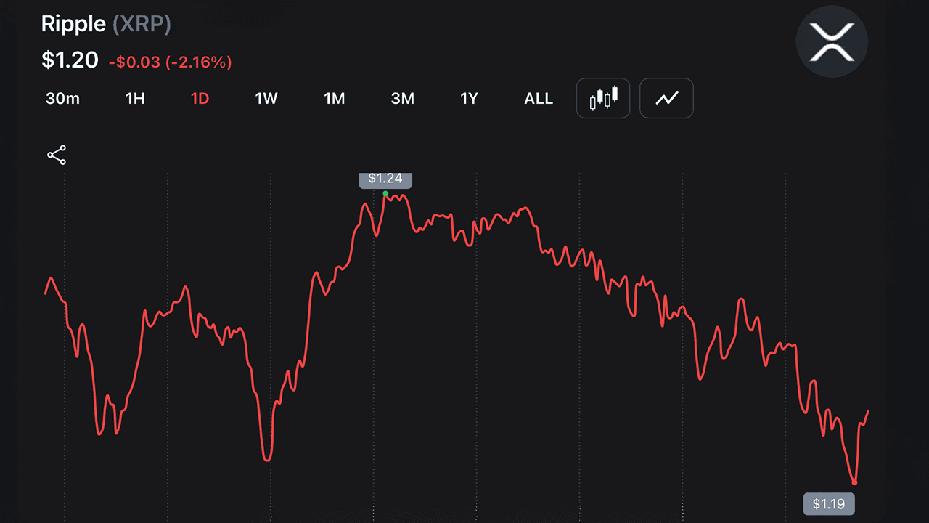Select the 1W time range

pyautogui.click(x=266, y=99)
